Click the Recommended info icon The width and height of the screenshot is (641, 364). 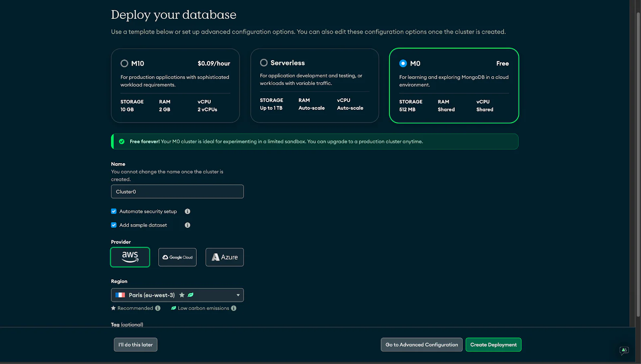[158, 308]
